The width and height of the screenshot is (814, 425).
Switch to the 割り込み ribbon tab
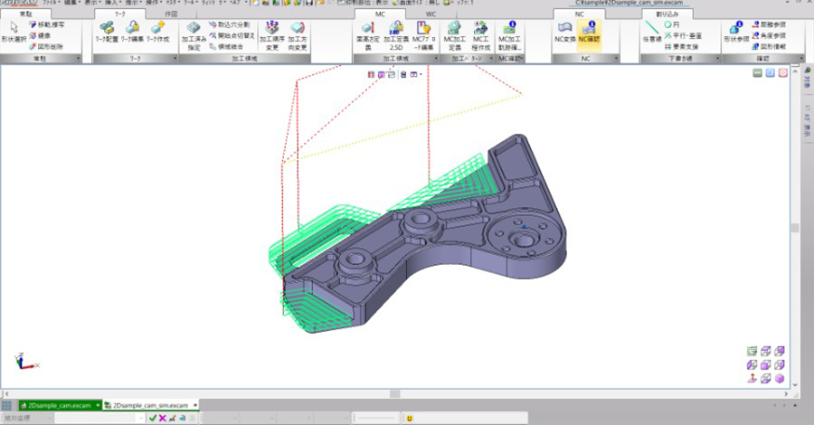coord(667,14)
